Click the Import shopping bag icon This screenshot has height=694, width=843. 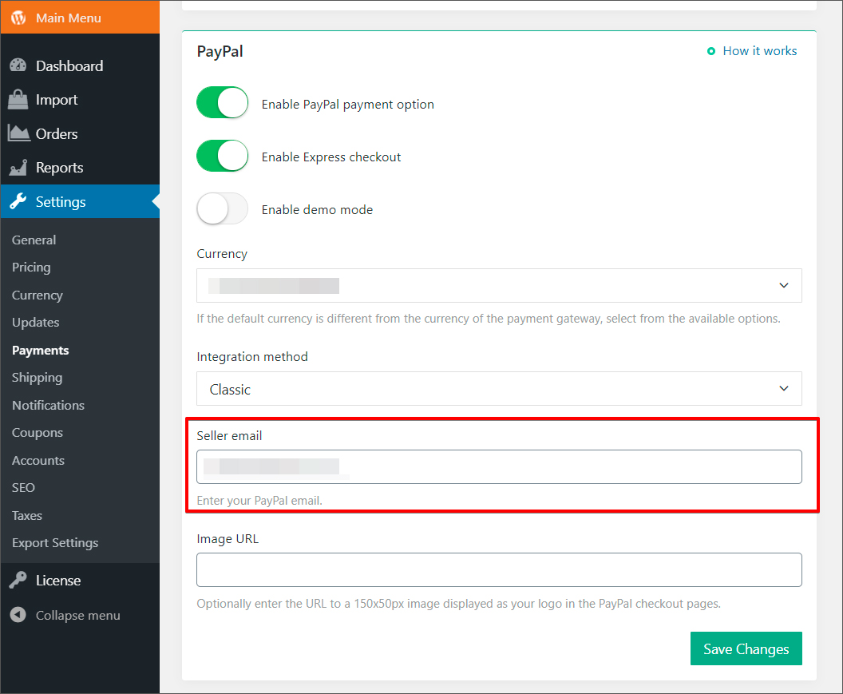18,100
